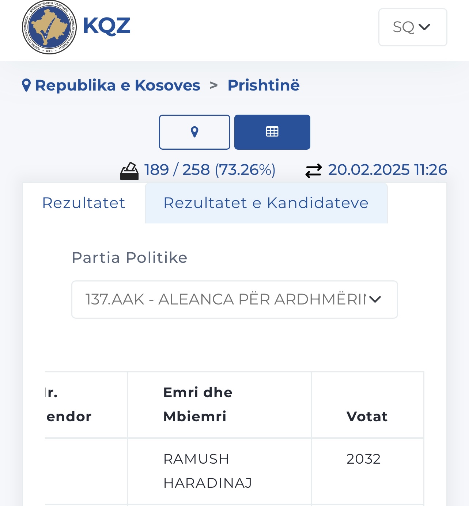
Task: Click the 189 / 258 (73.26%) count text
Action: coord(210,170)
